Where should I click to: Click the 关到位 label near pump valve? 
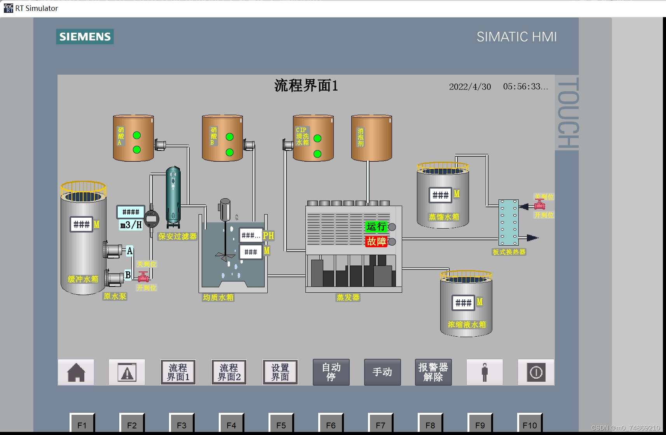coord(146,264)
